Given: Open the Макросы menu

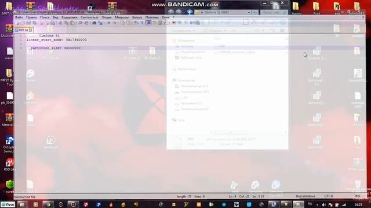Looking at the screenshot, I should coord(122,17).
